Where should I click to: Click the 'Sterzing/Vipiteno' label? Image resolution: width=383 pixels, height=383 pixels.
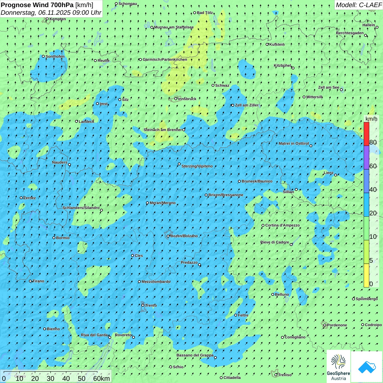pos(197,166)
